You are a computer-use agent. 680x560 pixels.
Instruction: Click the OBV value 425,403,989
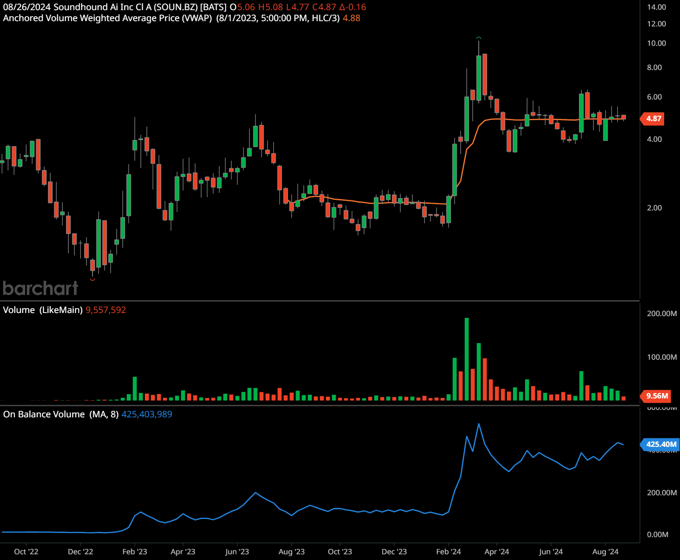pos(147,414)
